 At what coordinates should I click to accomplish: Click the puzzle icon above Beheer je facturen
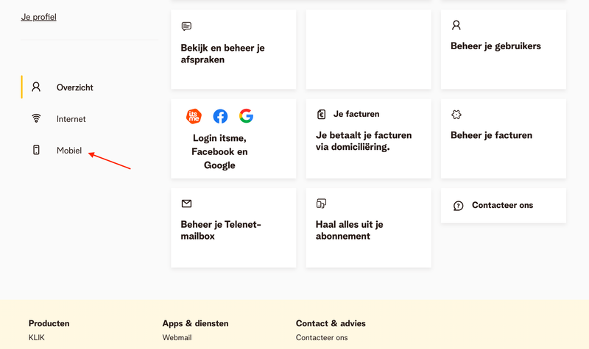(456, 115)
